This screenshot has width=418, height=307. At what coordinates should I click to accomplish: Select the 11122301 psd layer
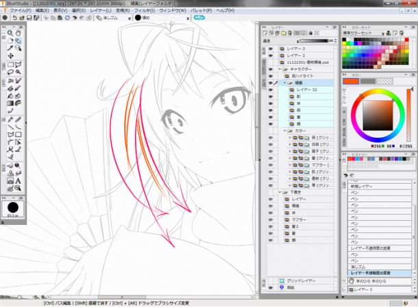click(306, 62)
